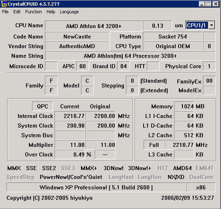Click the Original OEM CPU type value
221x209 pixels.
[173, 46]
